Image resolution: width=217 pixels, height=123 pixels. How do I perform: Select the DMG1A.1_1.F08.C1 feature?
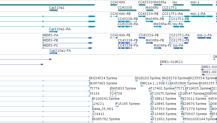pyautogui.click(x=155, y=83)
